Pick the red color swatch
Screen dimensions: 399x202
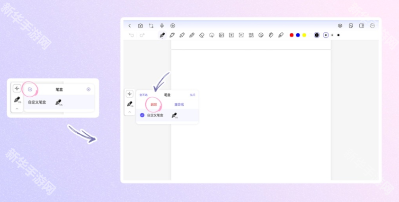[292, 35]
